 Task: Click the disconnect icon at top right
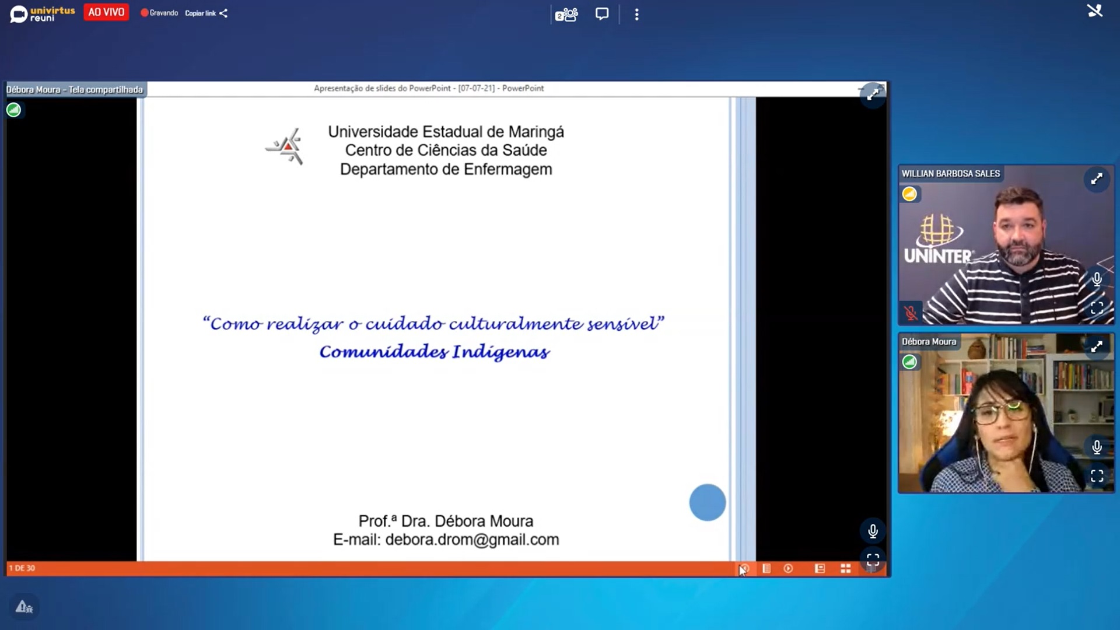[x=1094, y=11]
